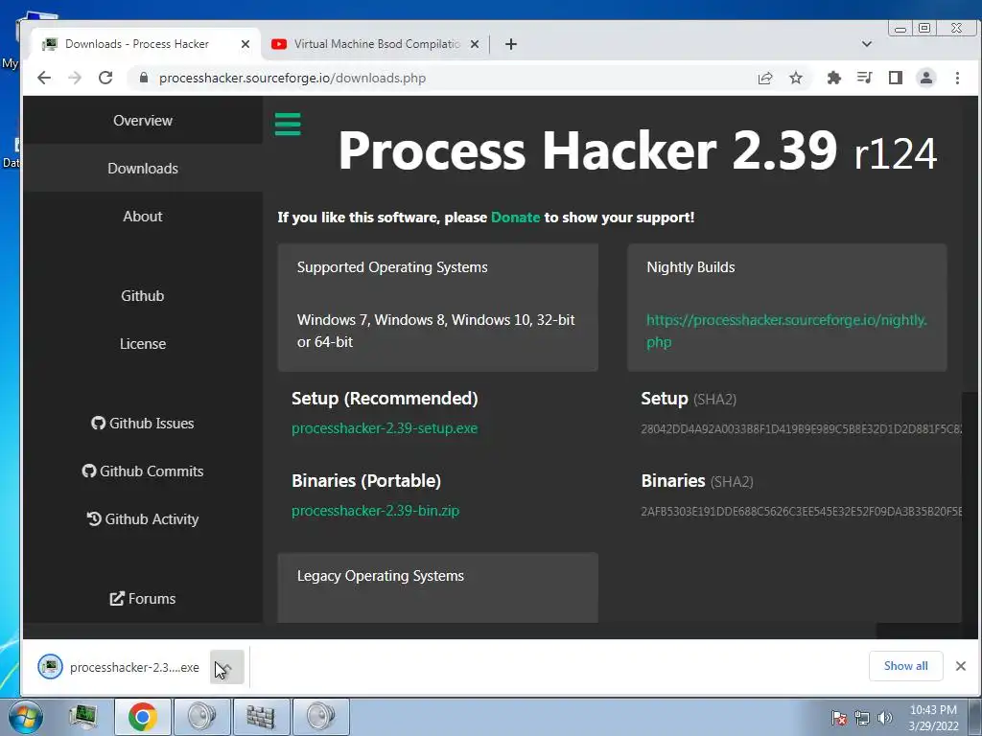The height and width of the screenshot is (736, 982).
Task: Open Github Commits sidebar link
Action: click(x=143, y=471)
